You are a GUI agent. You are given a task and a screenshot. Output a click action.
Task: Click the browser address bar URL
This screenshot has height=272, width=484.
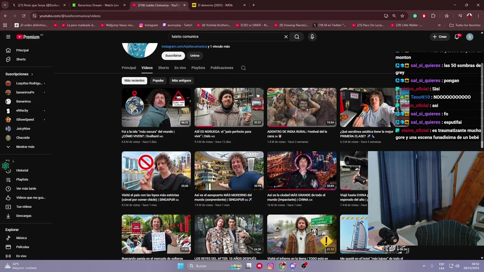click(x=70, y=16)
